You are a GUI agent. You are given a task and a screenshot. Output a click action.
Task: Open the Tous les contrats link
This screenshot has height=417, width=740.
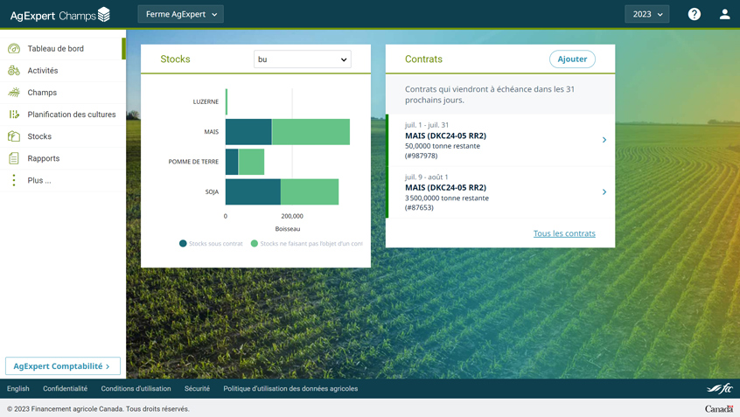(564, 233)
